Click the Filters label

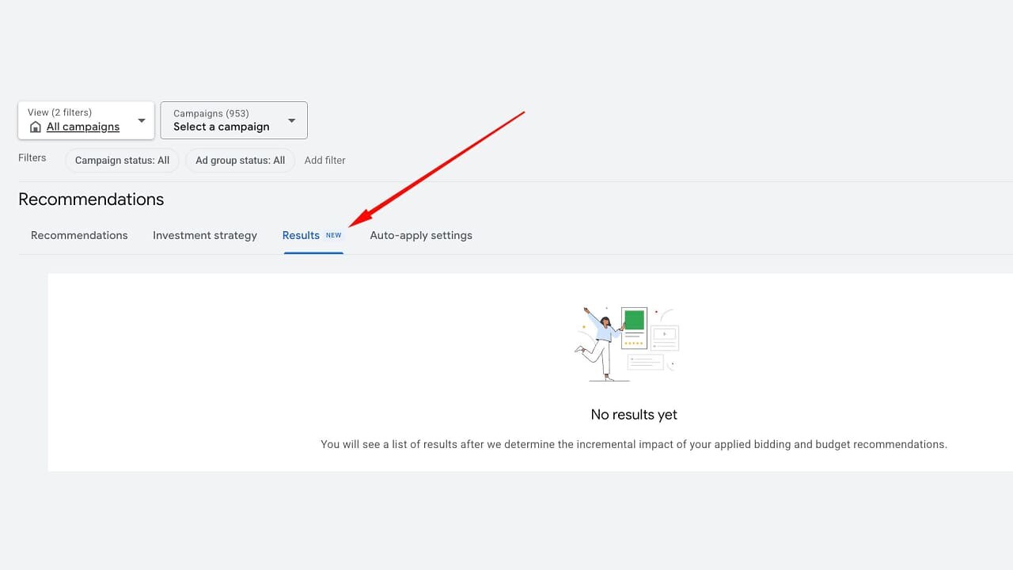(32, 158)
